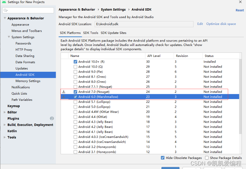The width and height of the screenshot is (246, 169).
Task: Click Optimize disk space link
Action: pyautogui.click(x=221, y=24)
